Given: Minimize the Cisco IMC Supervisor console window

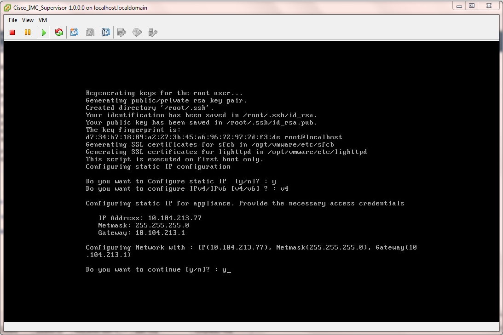Looking at the screenshot, I should point(459,6).
